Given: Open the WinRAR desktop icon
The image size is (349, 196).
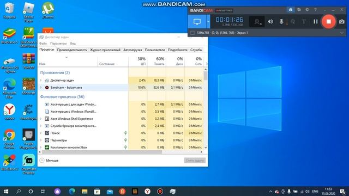Looking at the screenshot, I should [28, 61].
